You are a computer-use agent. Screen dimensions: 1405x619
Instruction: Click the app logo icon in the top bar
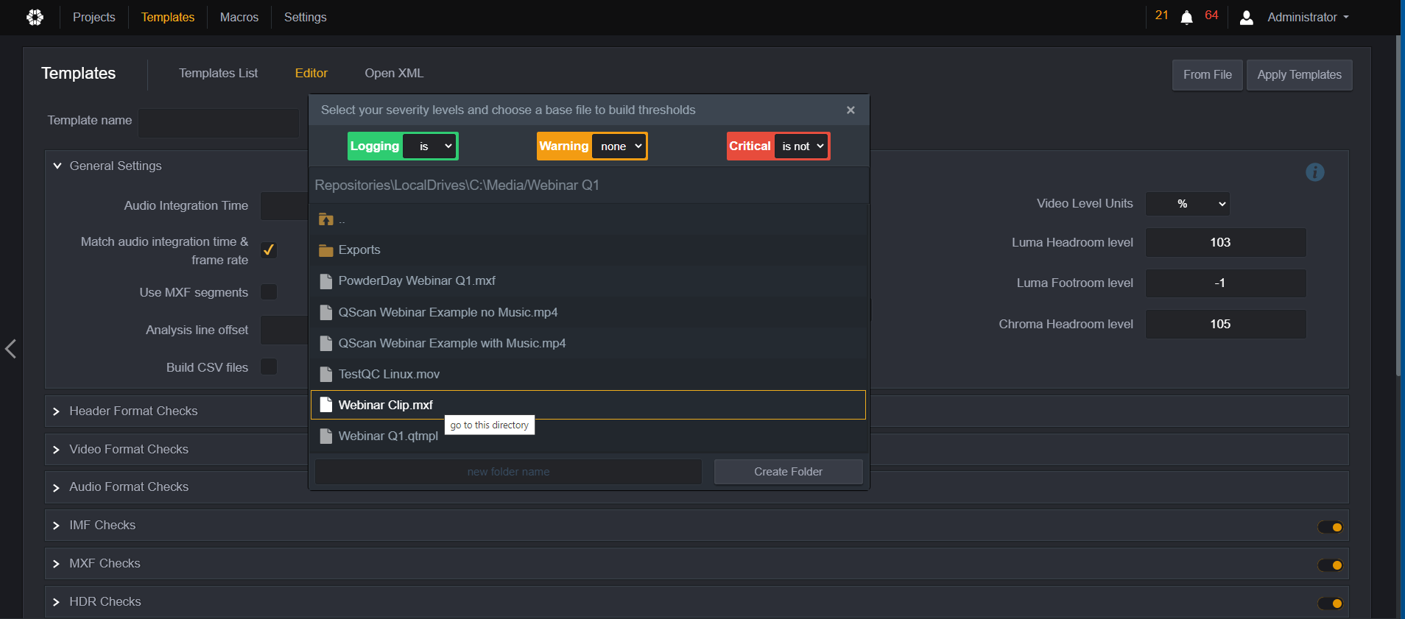click(x=35, y=17)
